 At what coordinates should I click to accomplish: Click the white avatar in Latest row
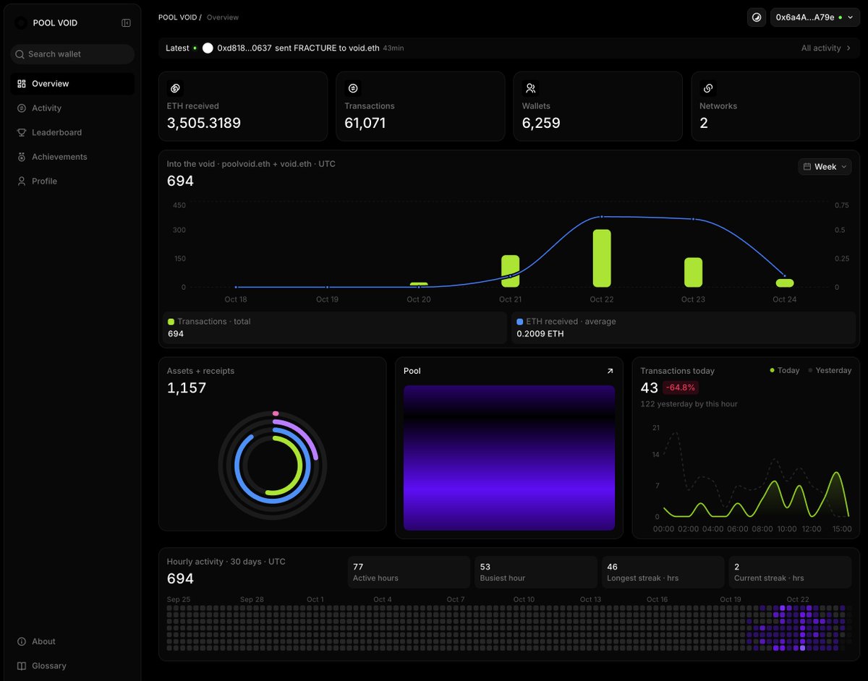(x=208, y=48)
